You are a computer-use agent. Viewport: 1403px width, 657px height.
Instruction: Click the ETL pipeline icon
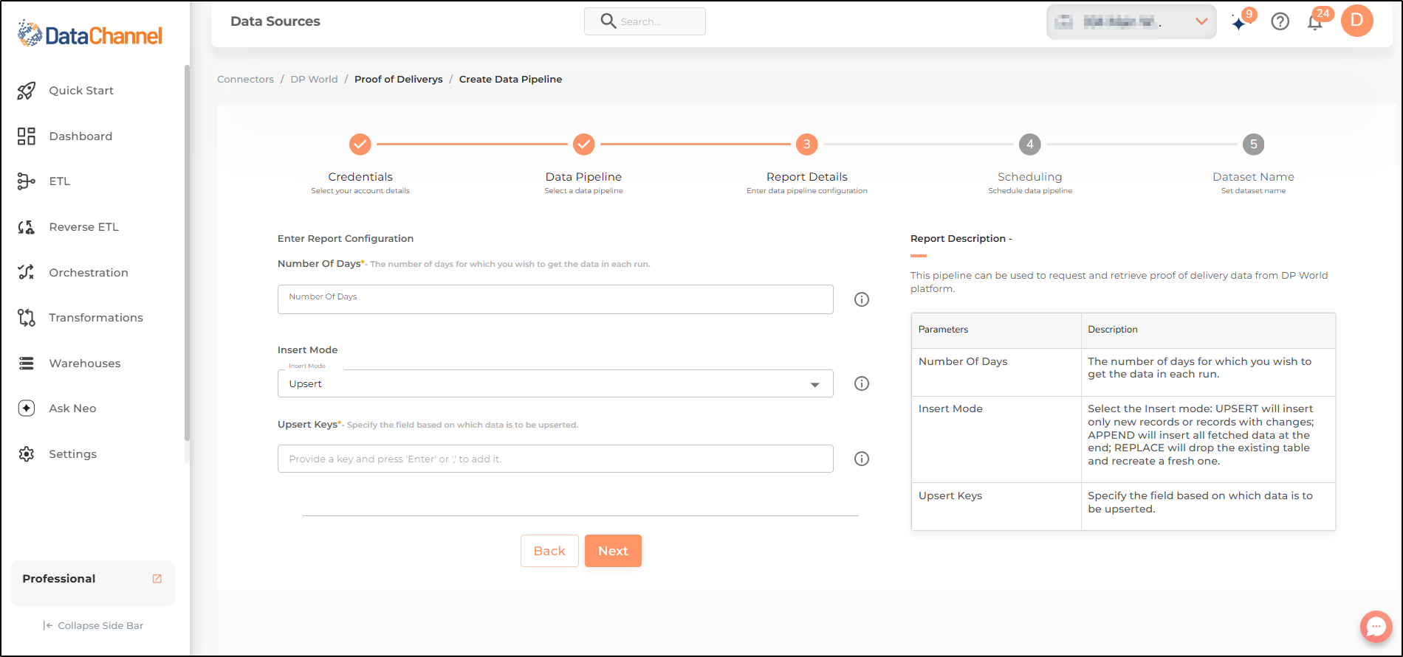[27, 181]
